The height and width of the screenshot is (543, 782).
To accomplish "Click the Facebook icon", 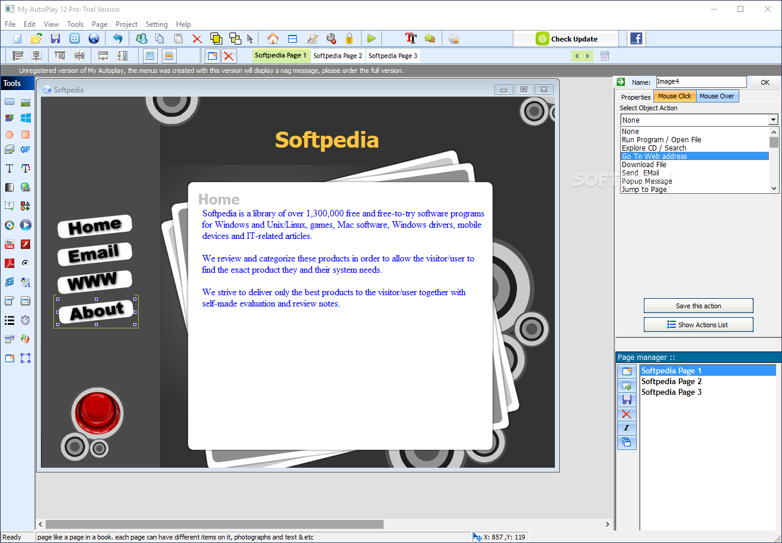I will click(x=636, y=39).
